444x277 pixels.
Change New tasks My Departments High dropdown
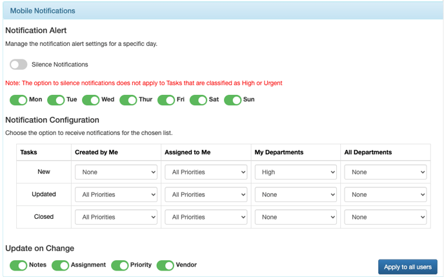[x=296, y=172]
